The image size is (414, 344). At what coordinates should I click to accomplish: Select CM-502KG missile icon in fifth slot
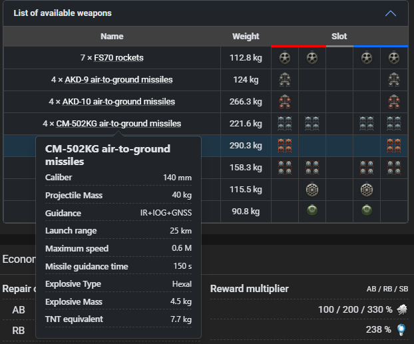tap(393, 124)
